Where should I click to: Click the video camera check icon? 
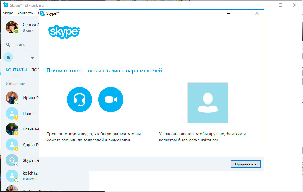[x=111, y=100]
